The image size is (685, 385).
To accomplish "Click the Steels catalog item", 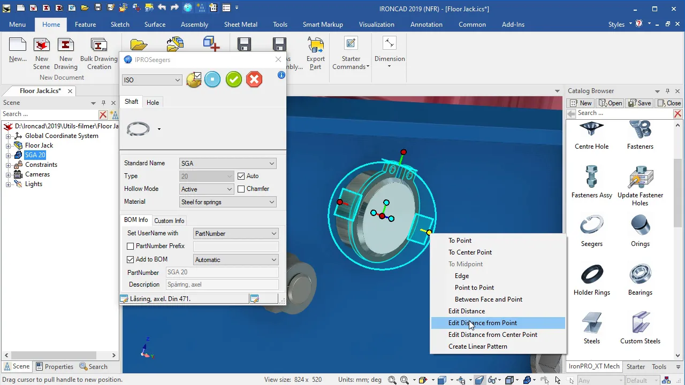I will 592,328.
